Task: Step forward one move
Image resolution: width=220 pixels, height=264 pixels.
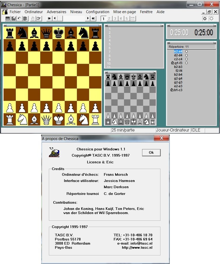Action: tap(88, 18)
